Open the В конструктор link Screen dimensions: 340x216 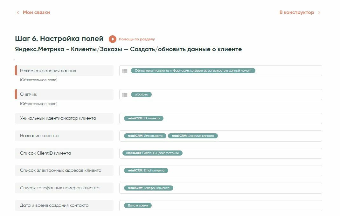tap(296, 13)
